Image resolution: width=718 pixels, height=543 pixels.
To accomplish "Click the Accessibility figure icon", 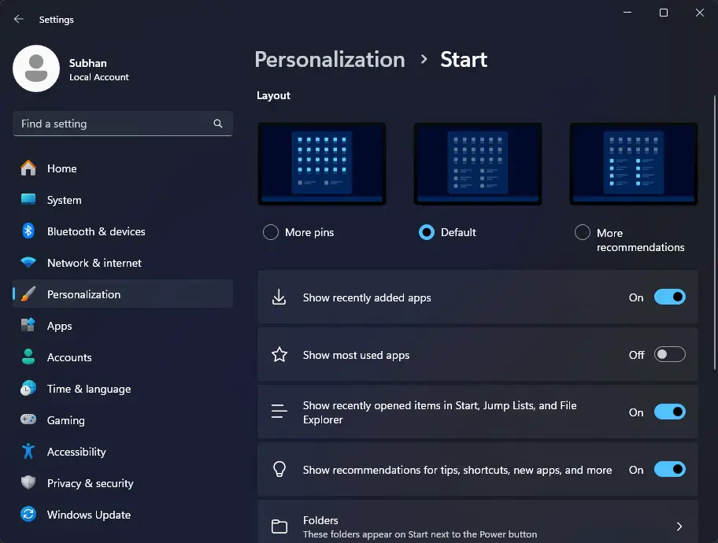I will 28,452.
